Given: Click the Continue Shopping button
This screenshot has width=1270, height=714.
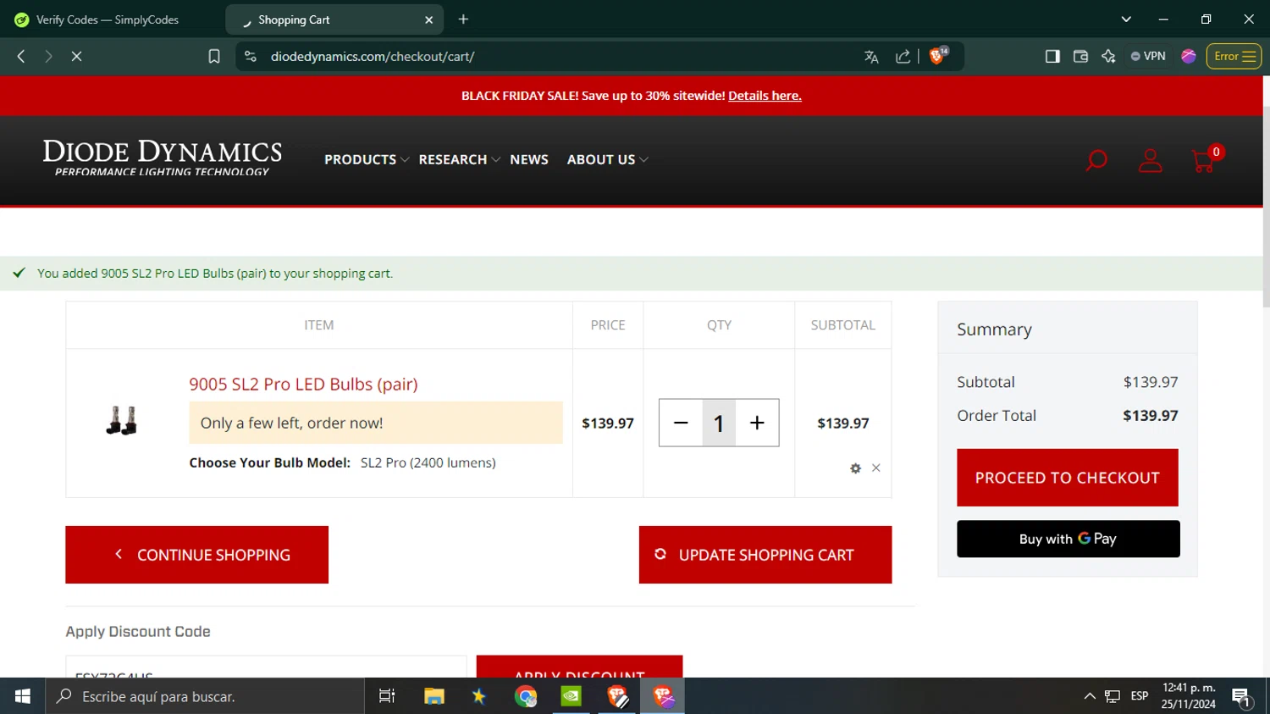Looking at the screenshot, I should pyautogui.click(x=196, y=555).
